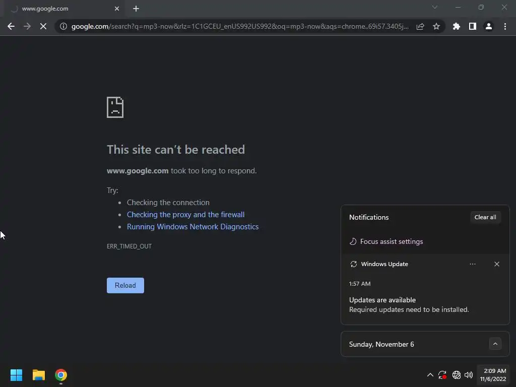Screen dimensions: 516x387
Task: Open Focus assist settings
Action: [x=386, y=241]
